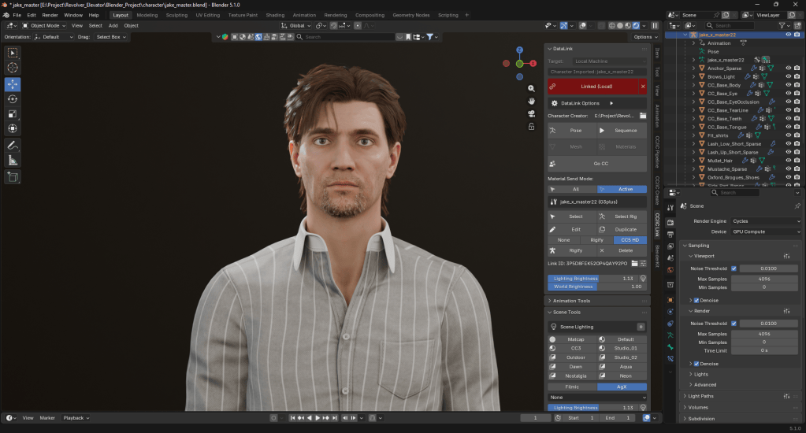Hide Mullet_Hair in the viewport

(788, 161)
